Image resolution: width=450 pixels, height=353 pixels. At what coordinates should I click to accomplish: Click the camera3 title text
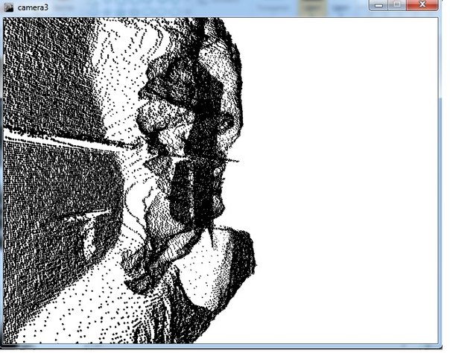click(33, 7)
